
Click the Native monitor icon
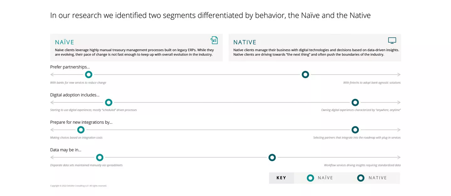(392, 41)
